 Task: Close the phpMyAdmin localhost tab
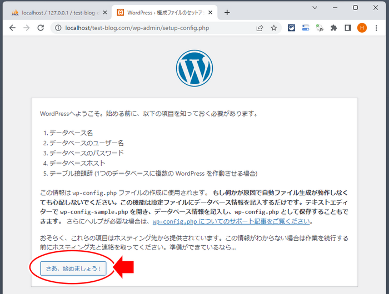point(105,12)
